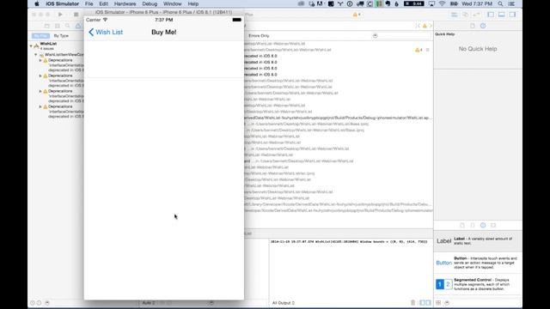Open the Debug menu
The image size is (550, 309).
point(150,3)
